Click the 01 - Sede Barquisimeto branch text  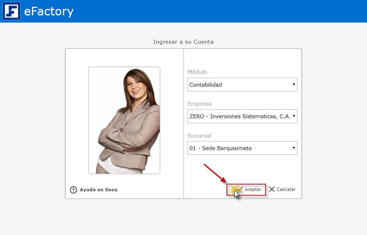coord(220,148)
